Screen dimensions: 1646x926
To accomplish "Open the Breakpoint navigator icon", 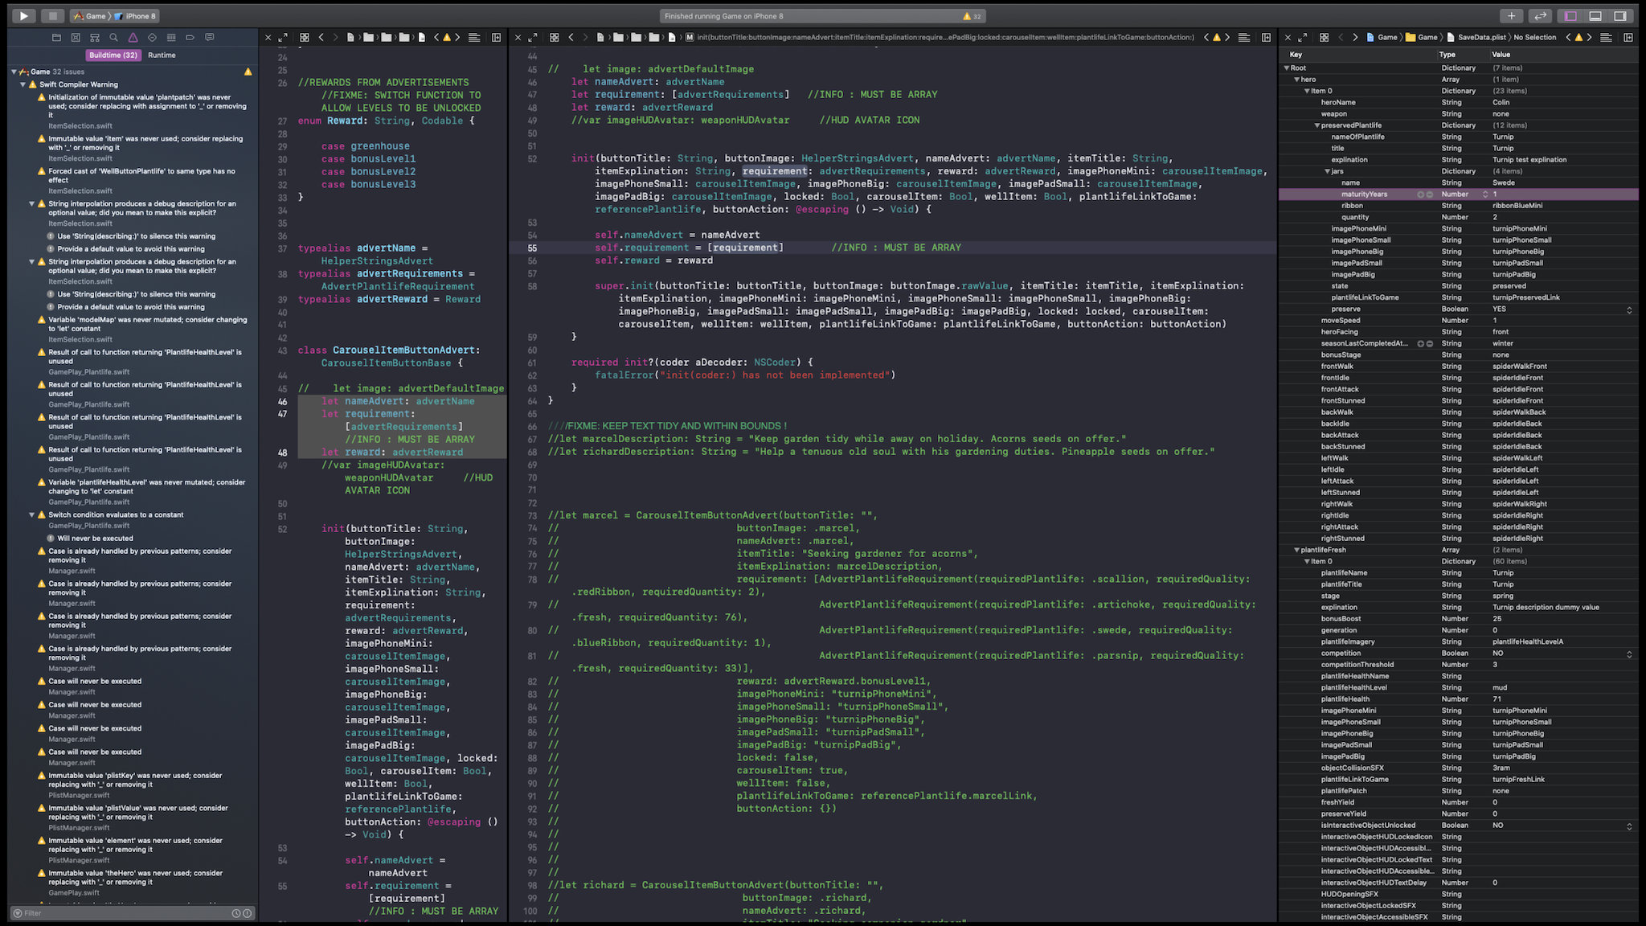I will (x=190, y=37).
